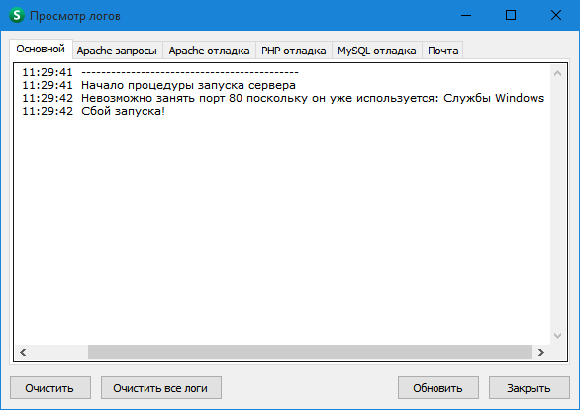Image resolution: width=580 pixels, height=410 pixels.
Task: Click the green S application icon
Action: click(16, 15)
